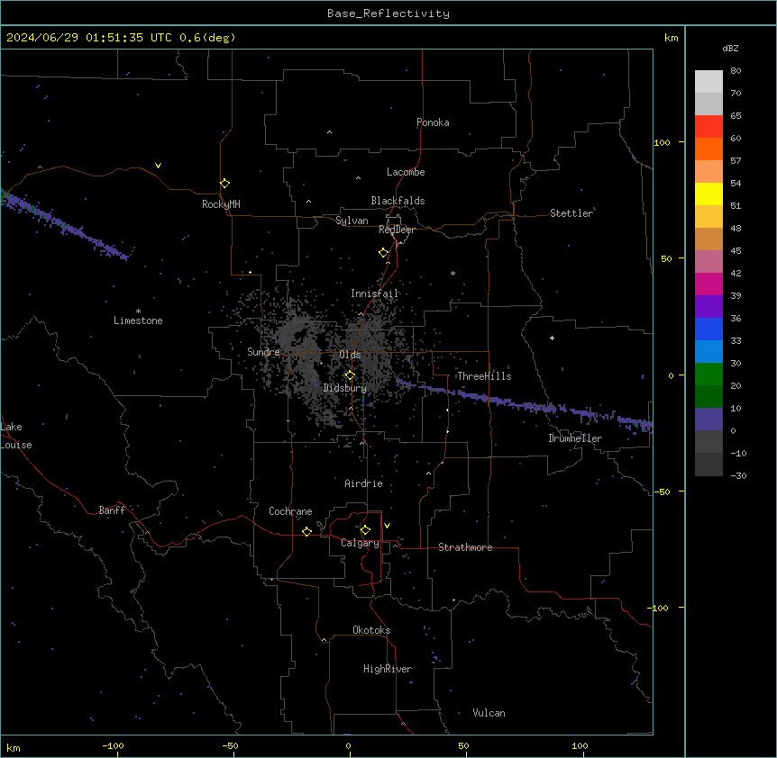Click the Limestone map label
This screenshot has height=758, width=777.
point(138,320)
